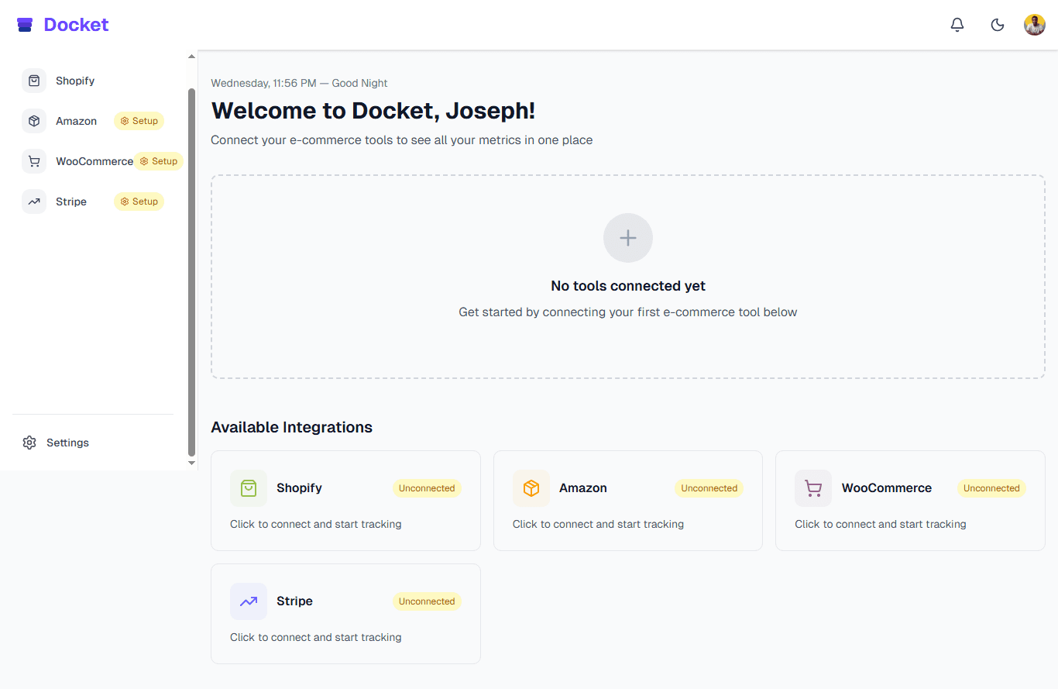The height and width of the screenshot is (689, 1058).
Task: Open the user profile avatar
Action: 1035,24
